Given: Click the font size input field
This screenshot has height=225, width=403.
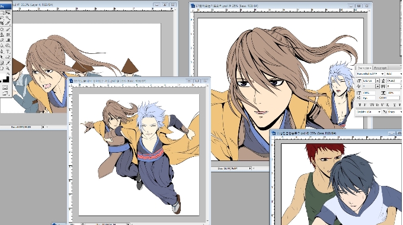Looking at the screenshot, I should tap(369, 81).
